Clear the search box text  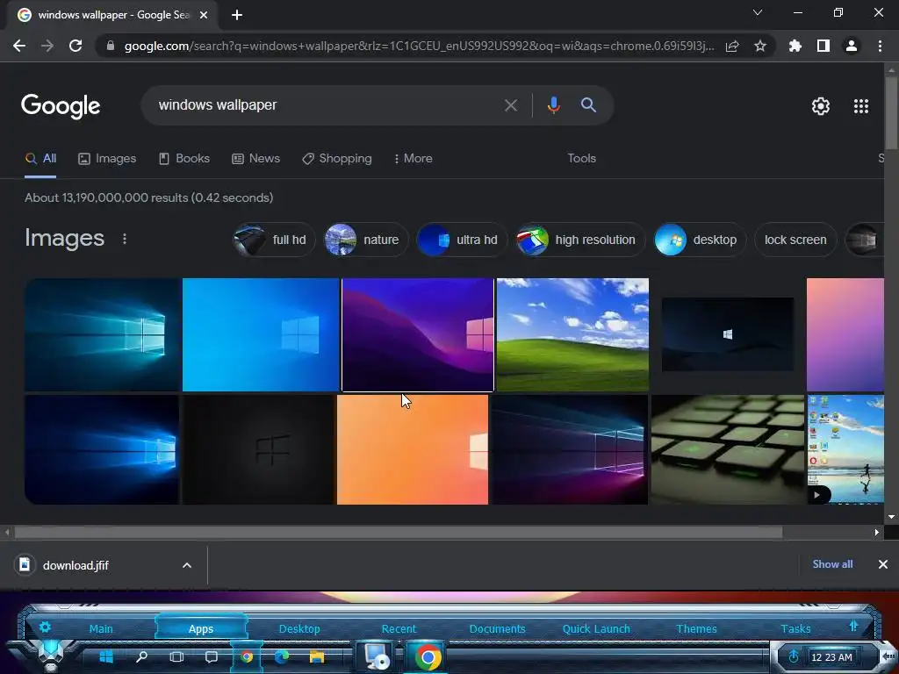[511, 105]
